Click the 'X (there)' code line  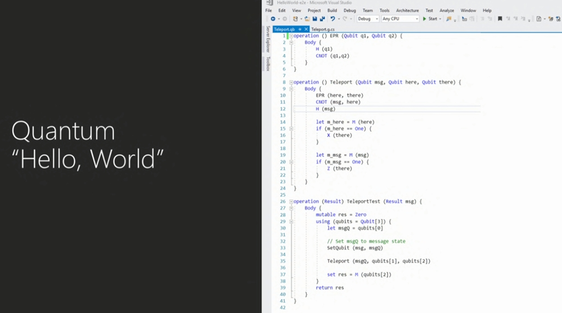[339, 135]
